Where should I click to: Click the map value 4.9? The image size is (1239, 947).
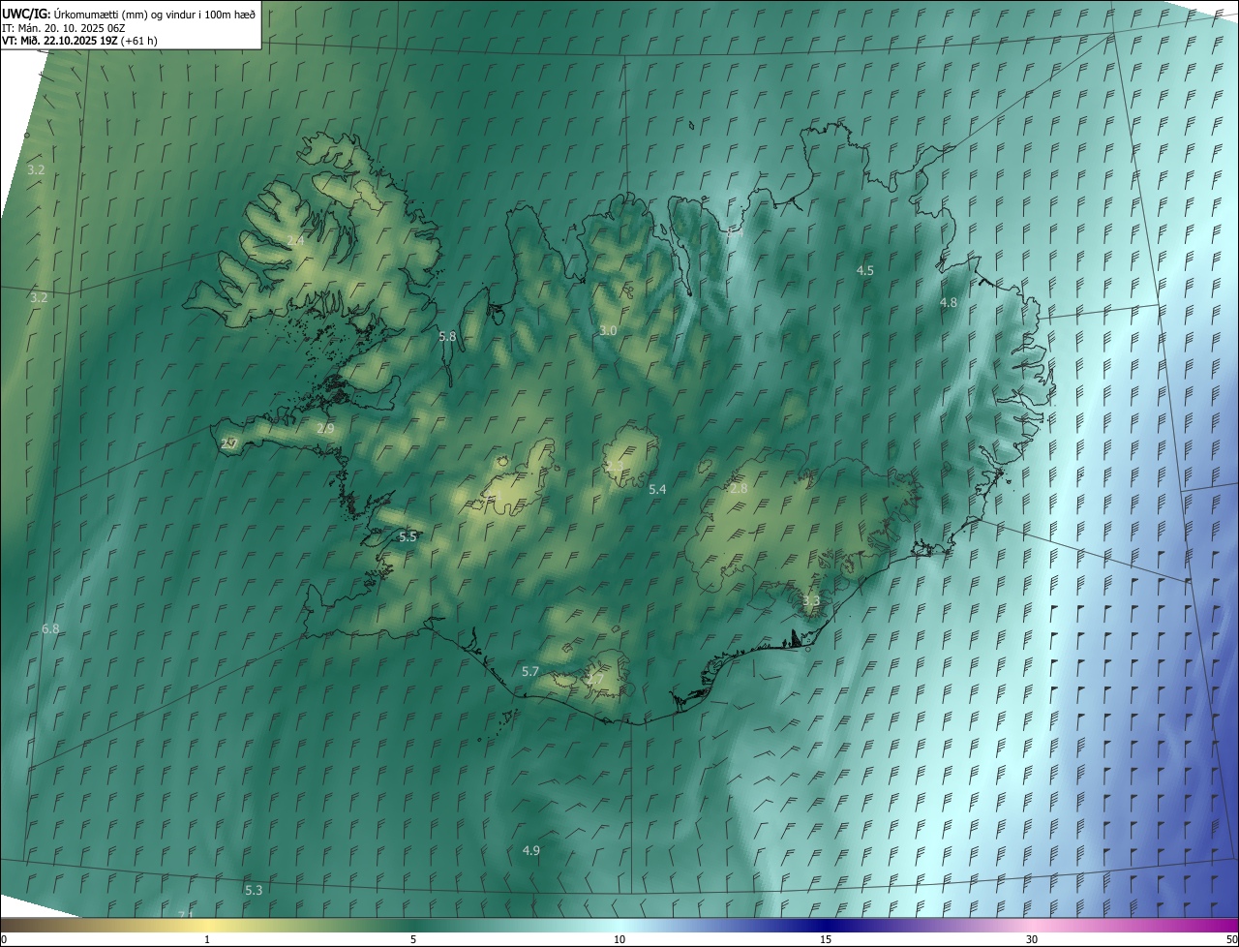click(531, 850)
